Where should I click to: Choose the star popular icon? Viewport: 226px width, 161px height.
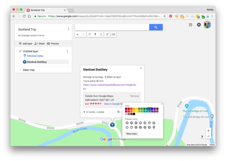click(149, 127)
